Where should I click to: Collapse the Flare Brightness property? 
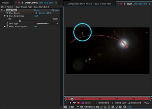5,16
